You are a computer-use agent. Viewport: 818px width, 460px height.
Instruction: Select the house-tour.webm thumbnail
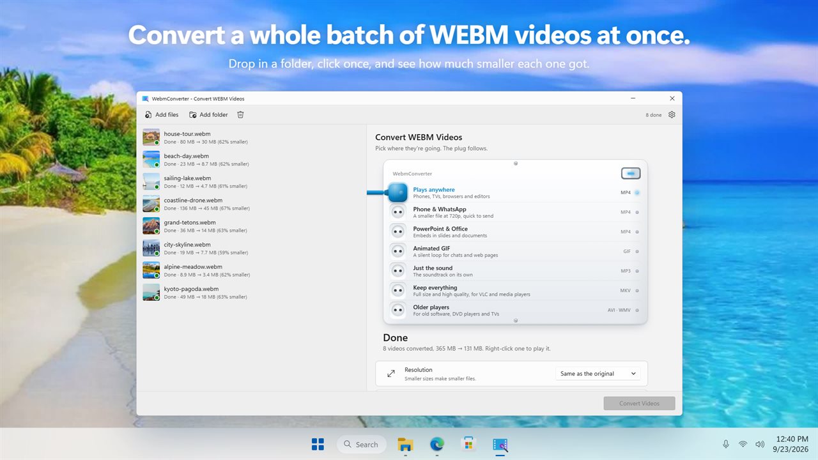tap(151, 137)
